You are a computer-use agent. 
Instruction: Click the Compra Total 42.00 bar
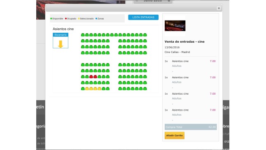[x=191, y=127]
